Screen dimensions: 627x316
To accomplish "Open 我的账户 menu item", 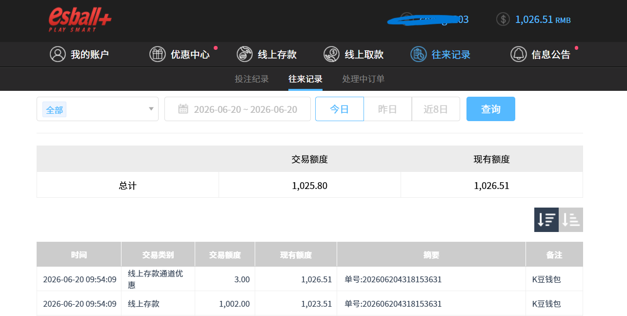I will [80, 54].
